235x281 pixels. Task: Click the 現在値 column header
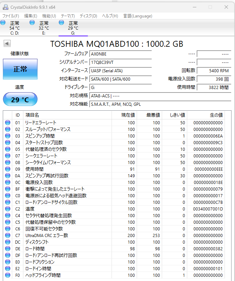[124, 115]
